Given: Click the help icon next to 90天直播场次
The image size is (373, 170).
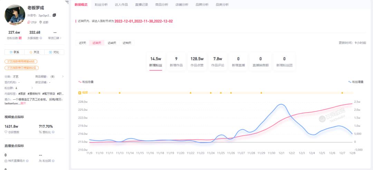Looking at the screenshot, I should coord(27,161).
